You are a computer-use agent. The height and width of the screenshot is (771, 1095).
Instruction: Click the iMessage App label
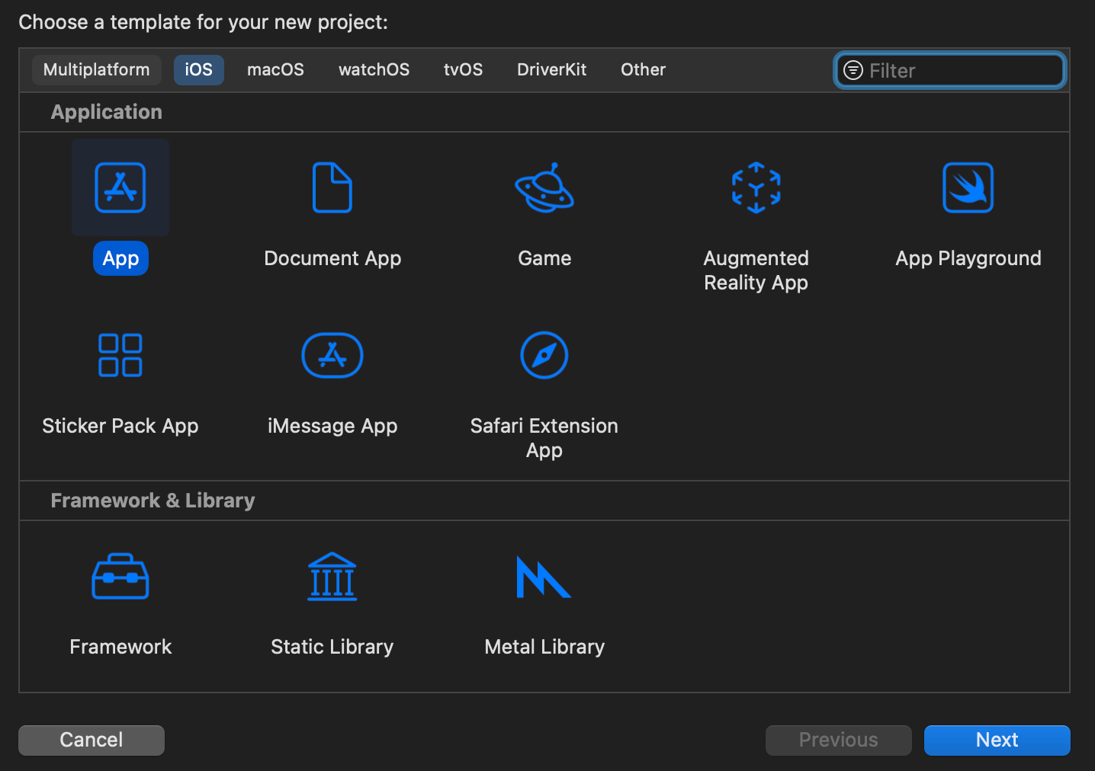332,427
